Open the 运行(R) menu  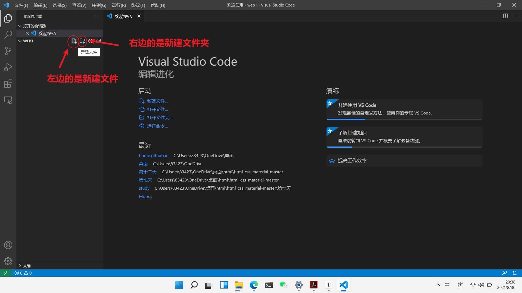(x=119, y=5)
